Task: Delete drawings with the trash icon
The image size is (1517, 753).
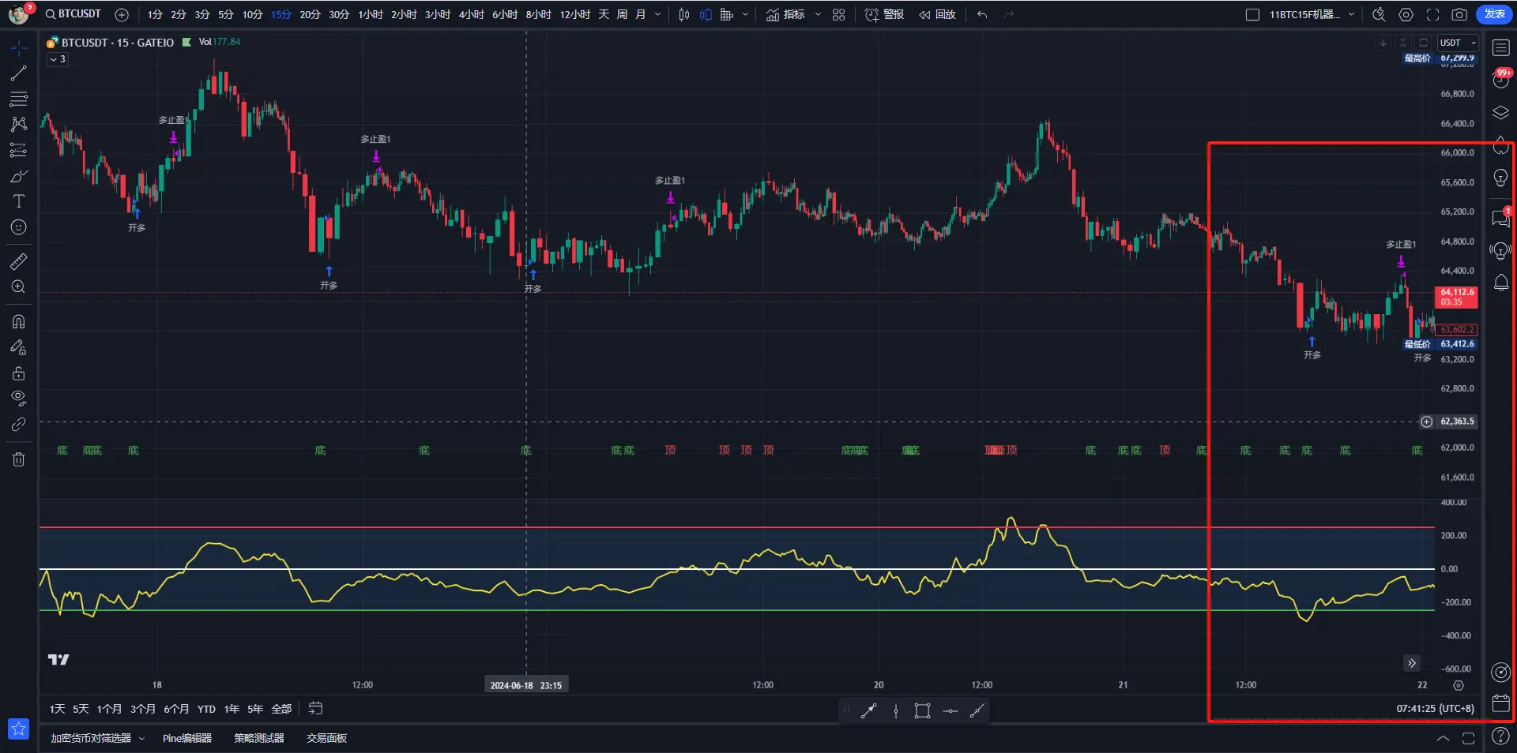Action: point(19,459)
